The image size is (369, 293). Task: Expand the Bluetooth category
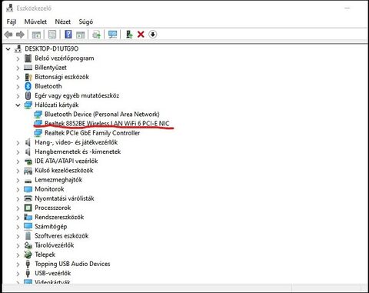point(18,87)
